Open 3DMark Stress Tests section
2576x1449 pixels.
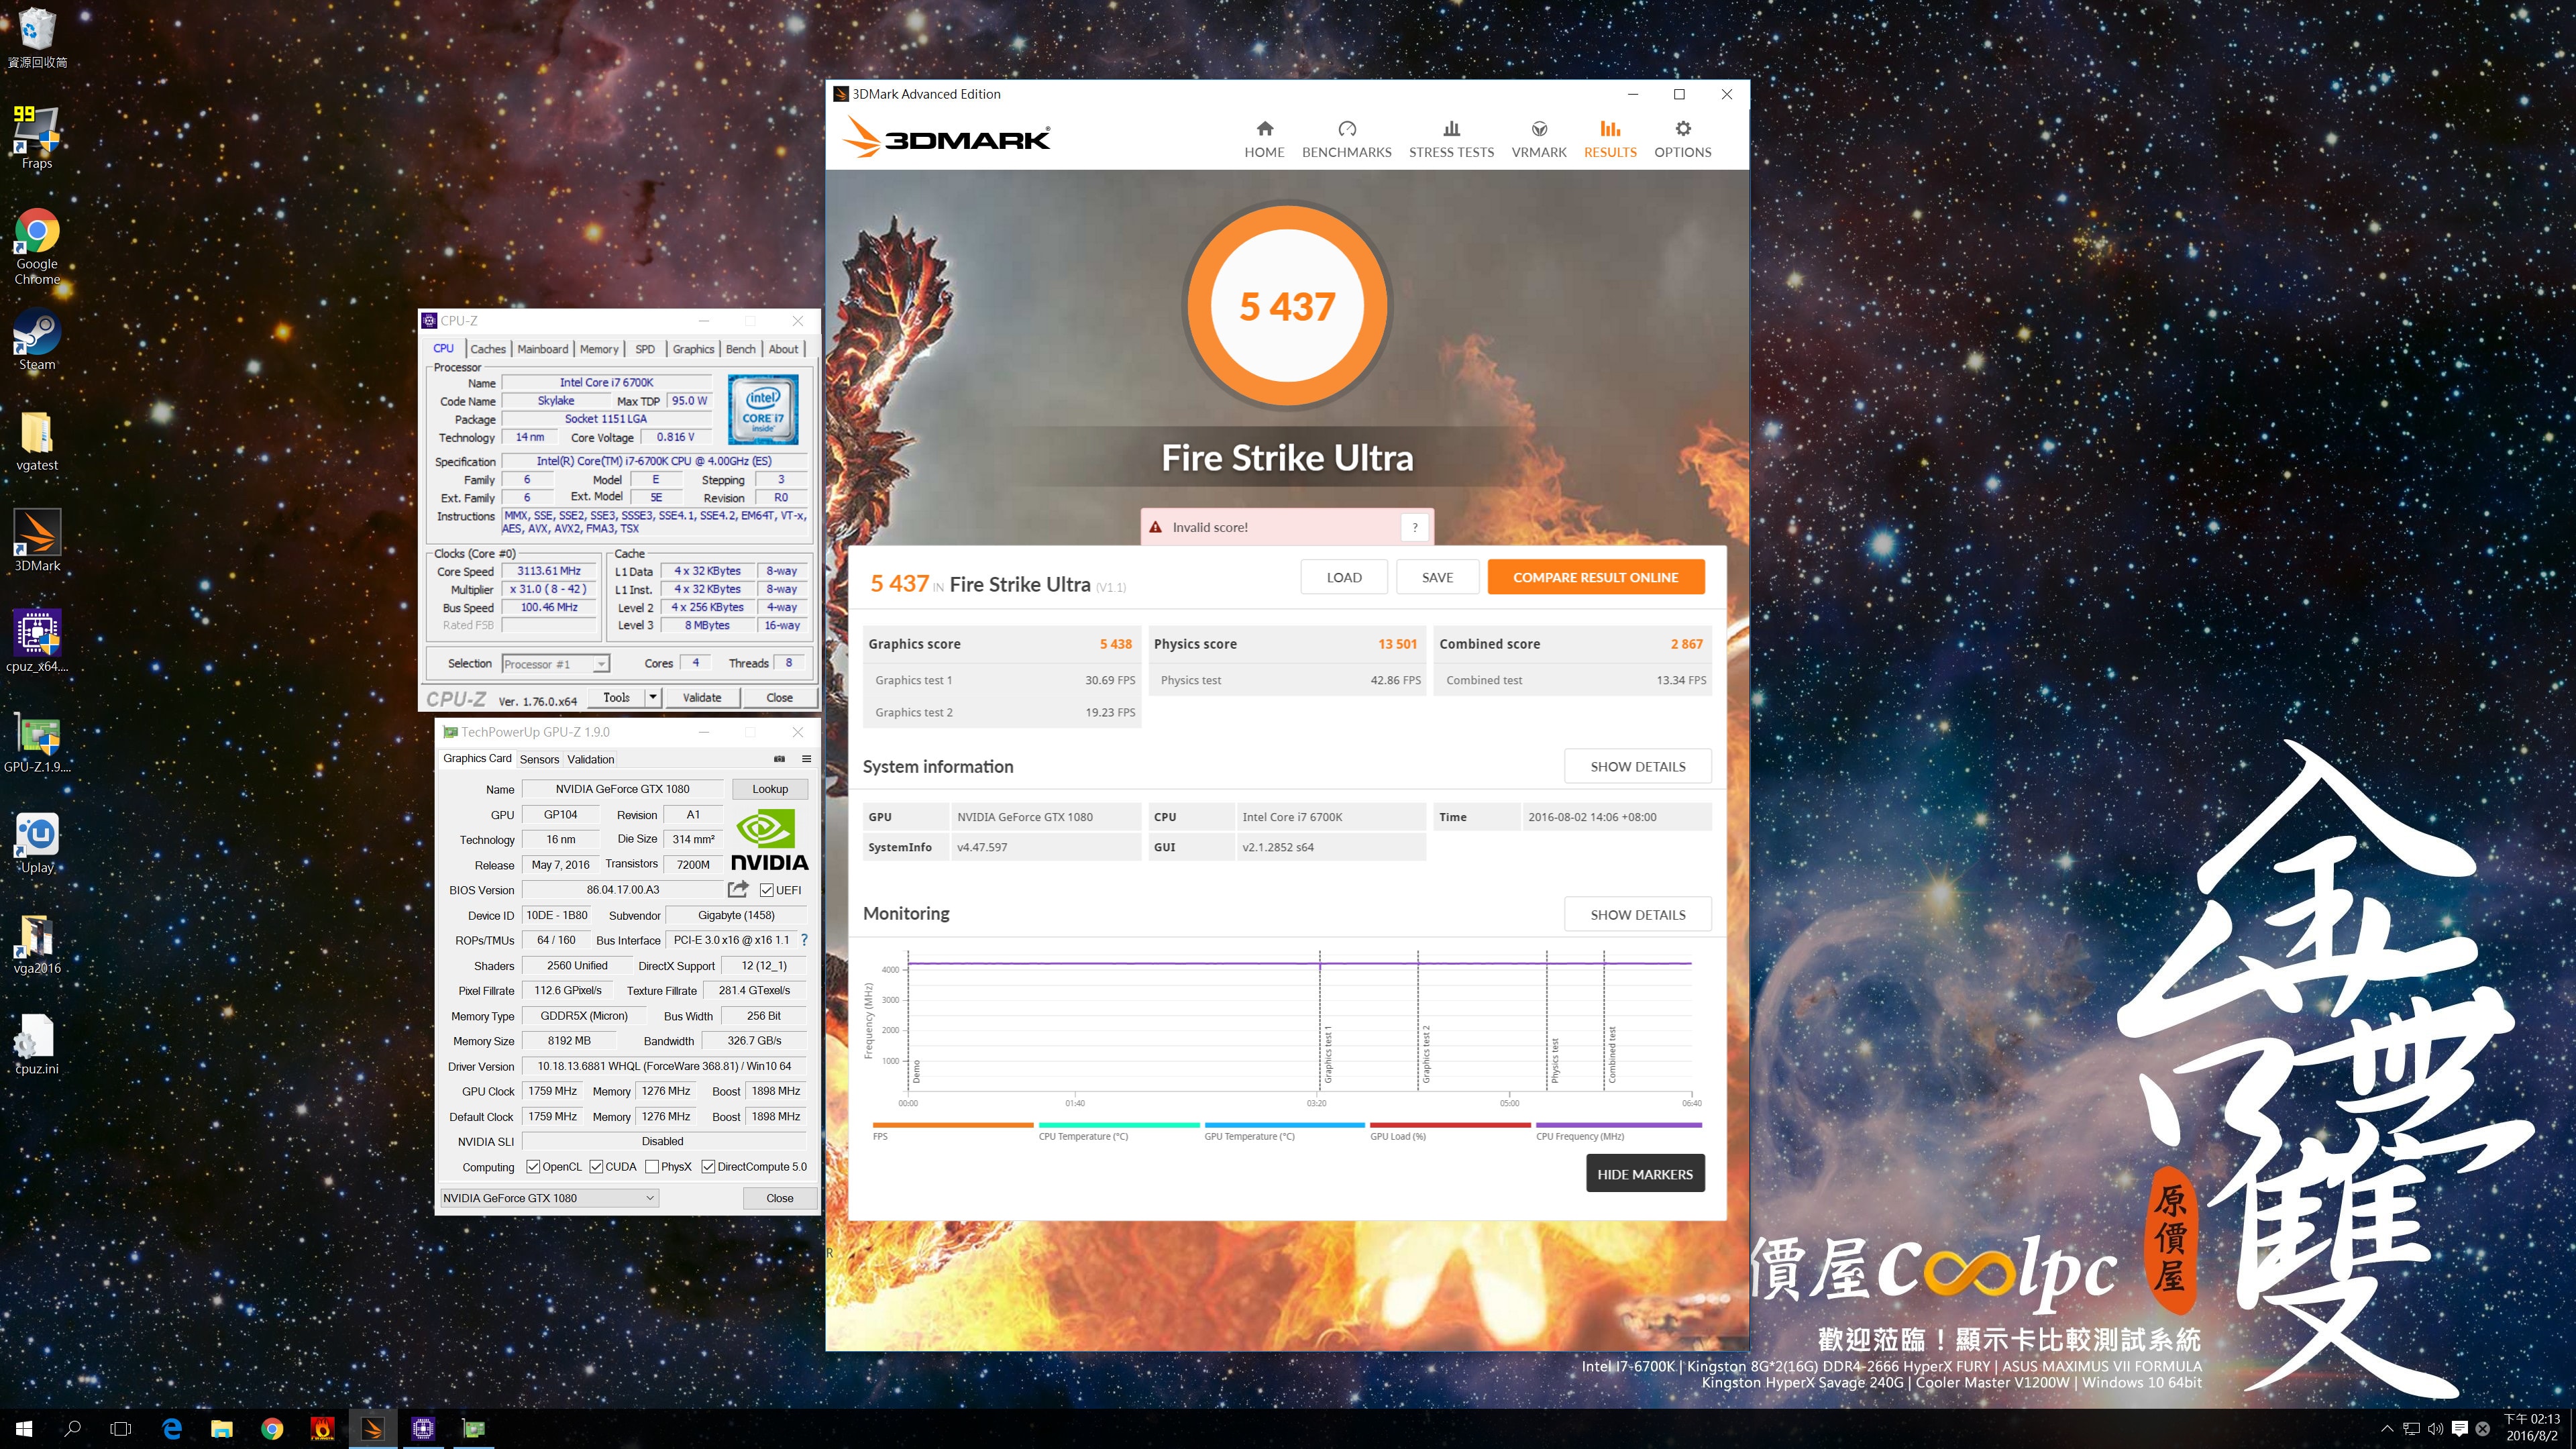1451,139
